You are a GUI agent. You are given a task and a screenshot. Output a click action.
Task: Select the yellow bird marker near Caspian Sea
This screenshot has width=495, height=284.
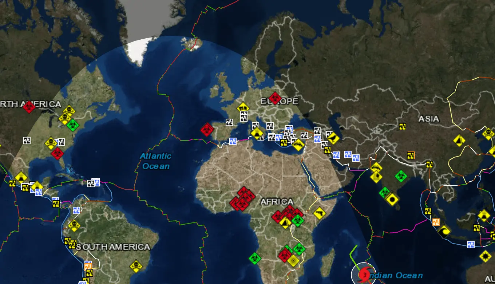333,138
